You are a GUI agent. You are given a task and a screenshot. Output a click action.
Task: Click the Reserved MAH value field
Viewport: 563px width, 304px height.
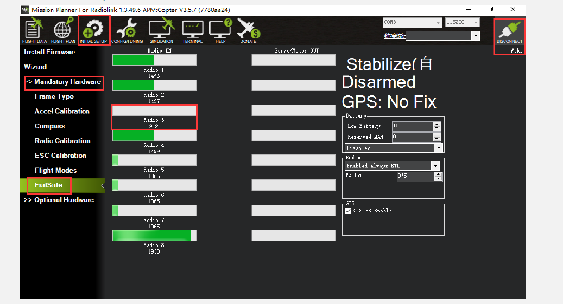(x=413, y=137)
